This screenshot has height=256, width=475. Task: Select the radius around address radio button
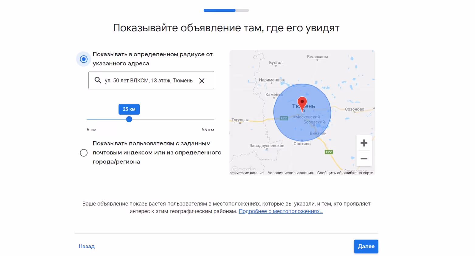coord(84,59)
